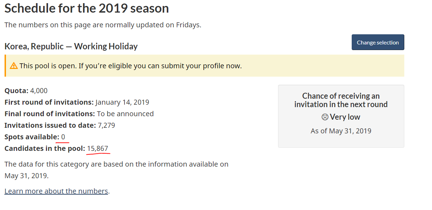Click the As of May 31, 2019 text
432x210 pixels.
tap(341, 131)
